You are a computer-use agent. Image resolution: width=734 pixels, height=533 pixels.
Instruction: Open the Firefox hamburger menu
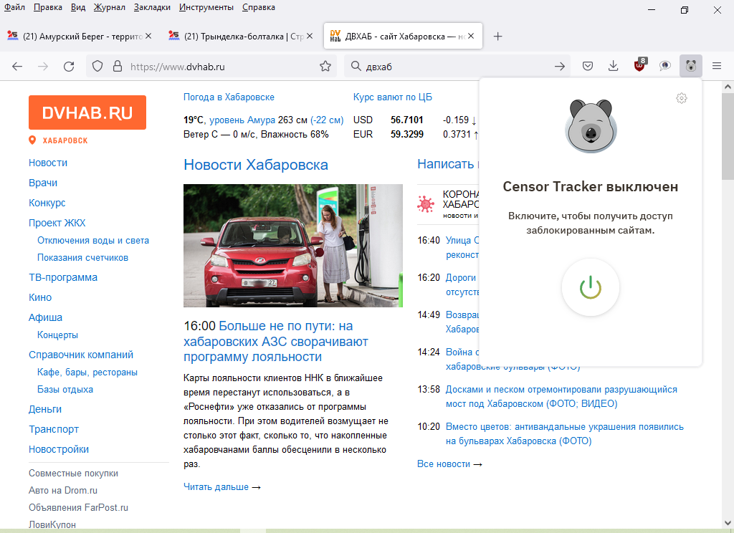click(x=717, y=67)
